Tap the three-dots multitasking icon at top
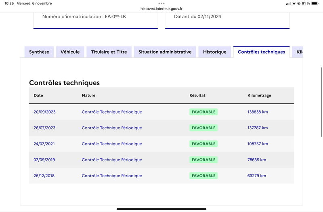The width and height of the screenshot is (323, 212). click(161, 3)
